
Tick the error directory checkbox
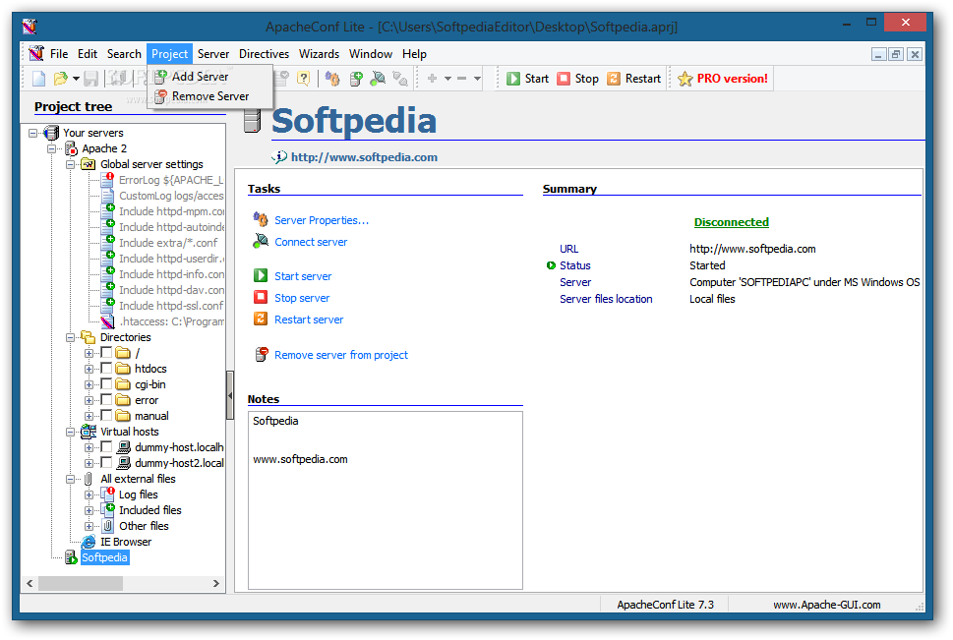106,400
